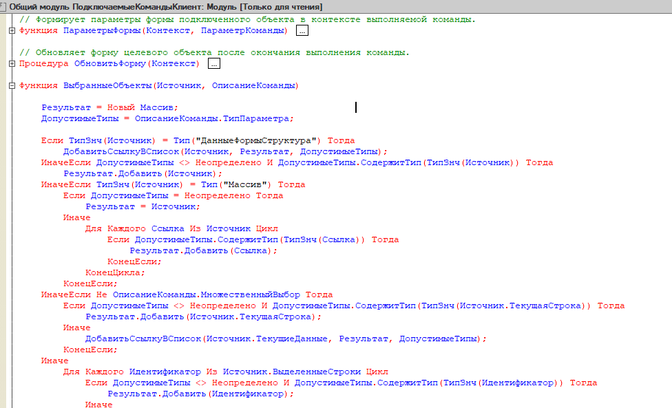Expand the ПараметрыФормы function fold marker
The height and width of the screenshot is (408, 672).
tap(12, 30)
